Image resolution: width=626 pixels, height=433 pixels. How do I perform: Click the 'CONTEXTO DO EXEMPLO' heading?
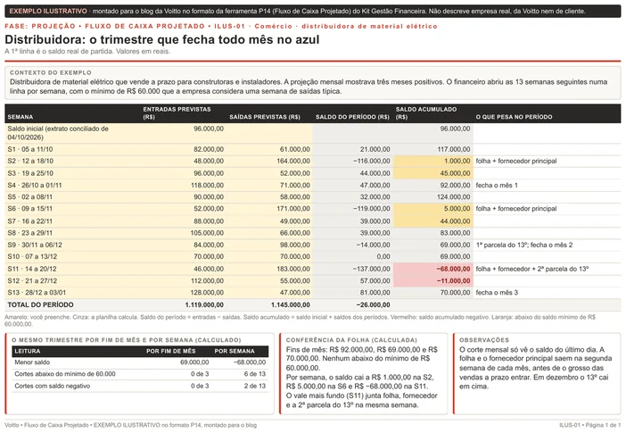51,73
